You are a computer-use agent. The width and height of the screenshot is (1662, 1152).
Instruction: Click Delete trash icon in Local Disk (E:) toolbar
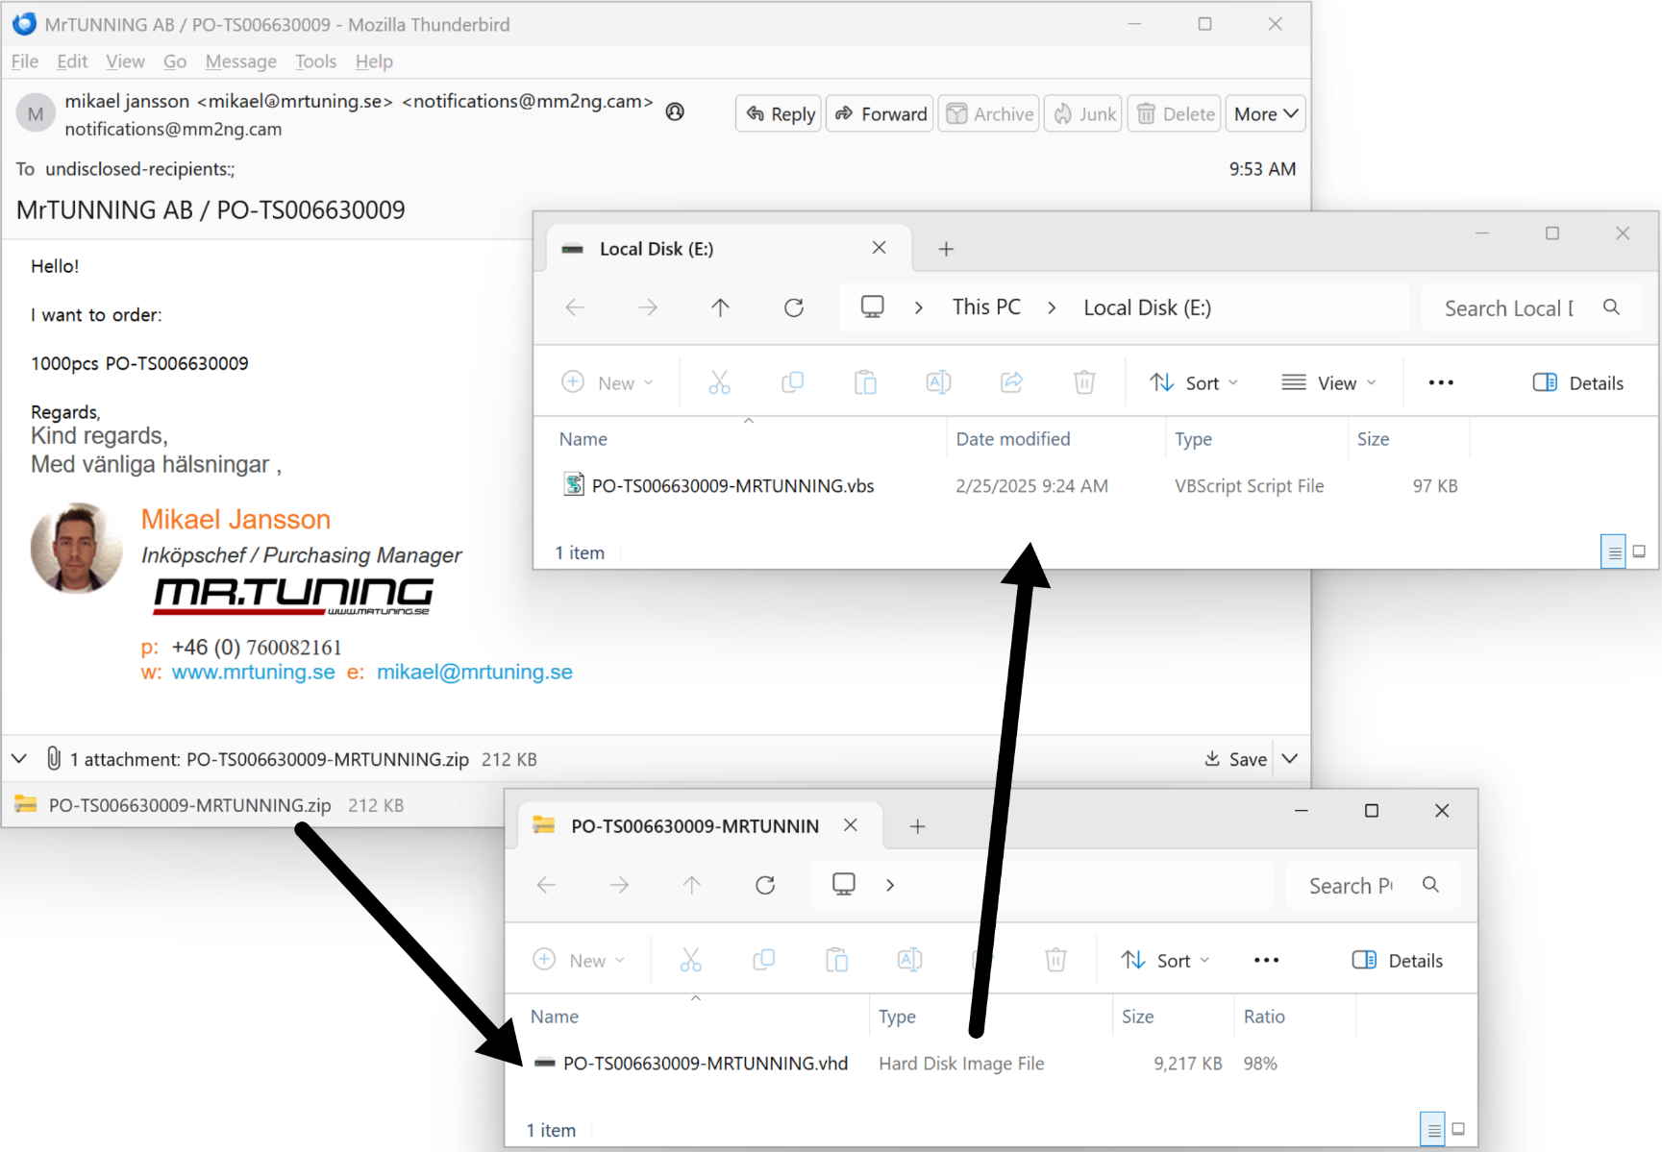1084,382
